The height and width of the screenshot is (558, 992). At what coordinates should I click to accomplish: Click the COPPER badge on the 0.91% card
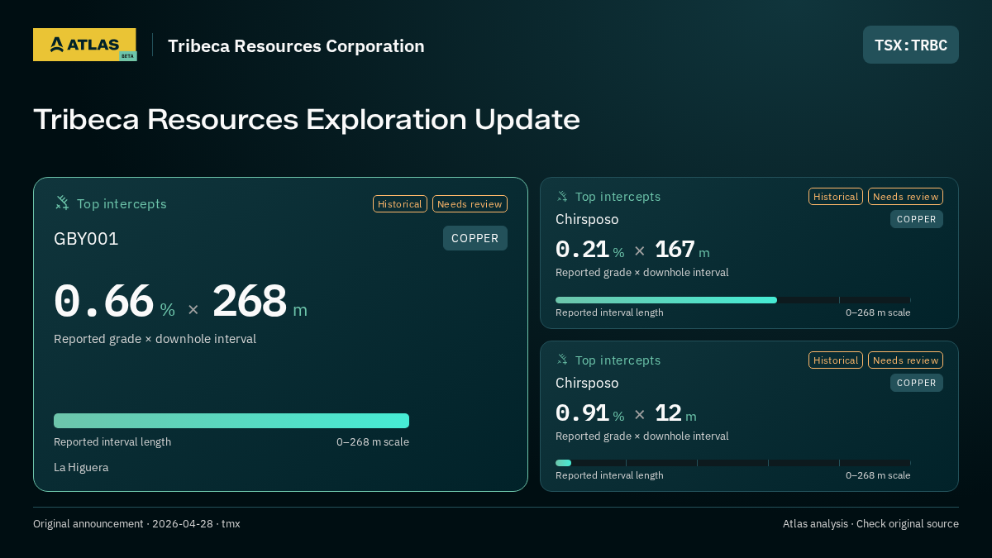click(917, 383)
